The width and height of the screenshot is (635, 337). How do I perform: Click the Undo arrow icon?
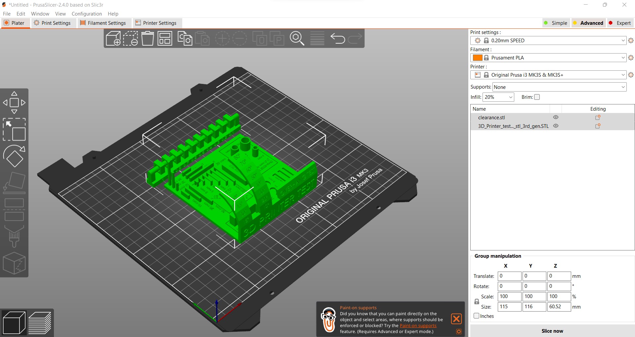pos(338,39)
